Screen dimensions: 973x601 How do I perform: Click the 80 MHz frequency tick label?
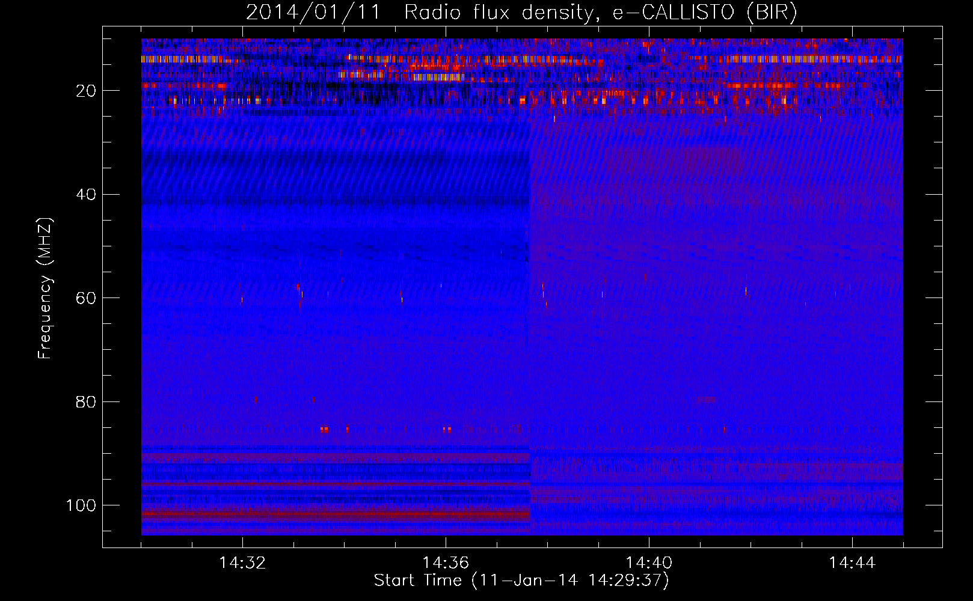tap(86, 402)
